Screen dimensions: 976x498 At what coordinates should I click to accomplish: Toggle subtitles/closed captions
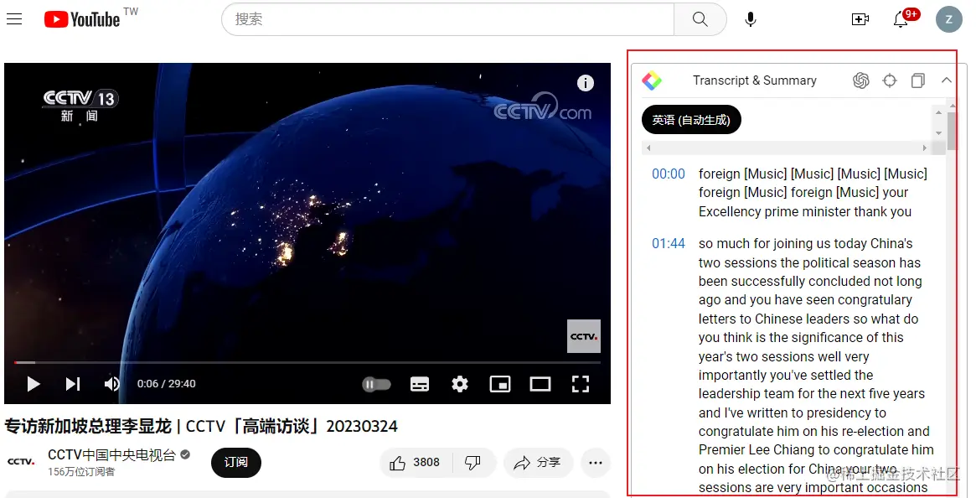420,384
